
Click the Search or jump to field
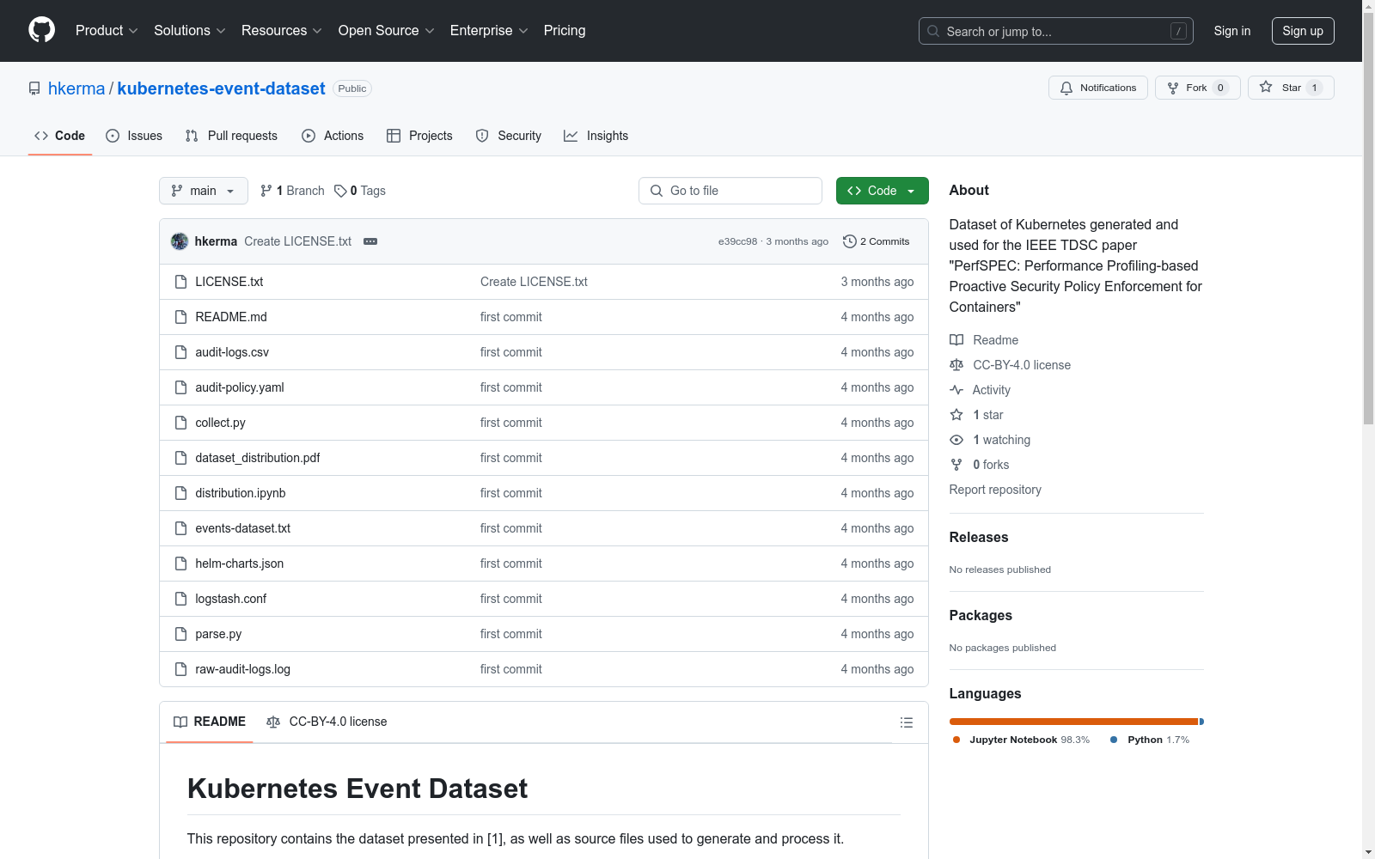coord(1056,31)
